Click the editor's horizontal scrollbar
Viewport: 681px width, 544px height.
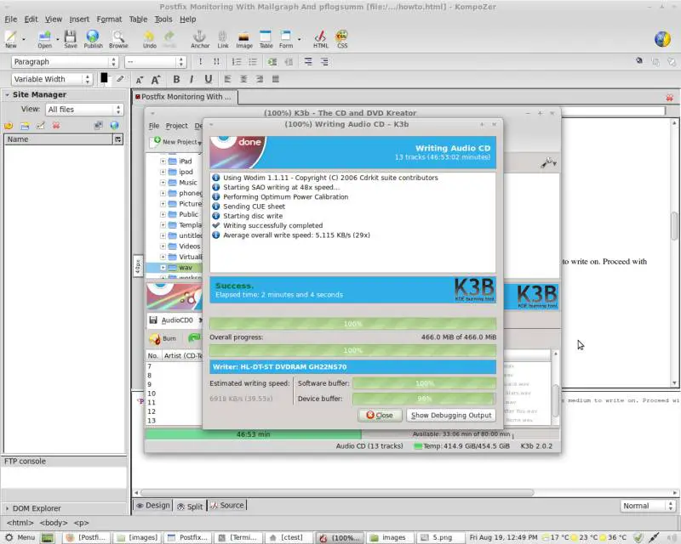coord(337,493)
